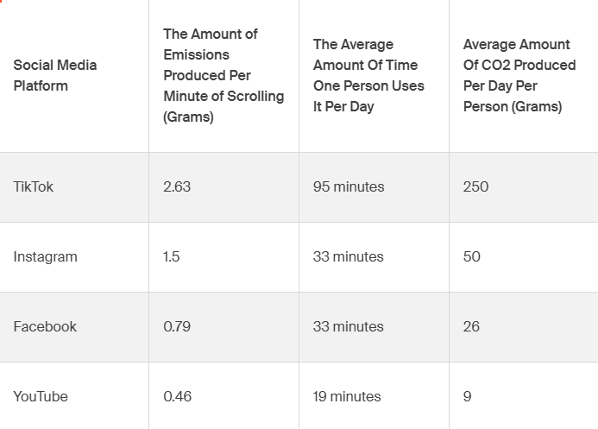
Task: Click Facebook's 0.79 emission value
Action: [177, 326]
